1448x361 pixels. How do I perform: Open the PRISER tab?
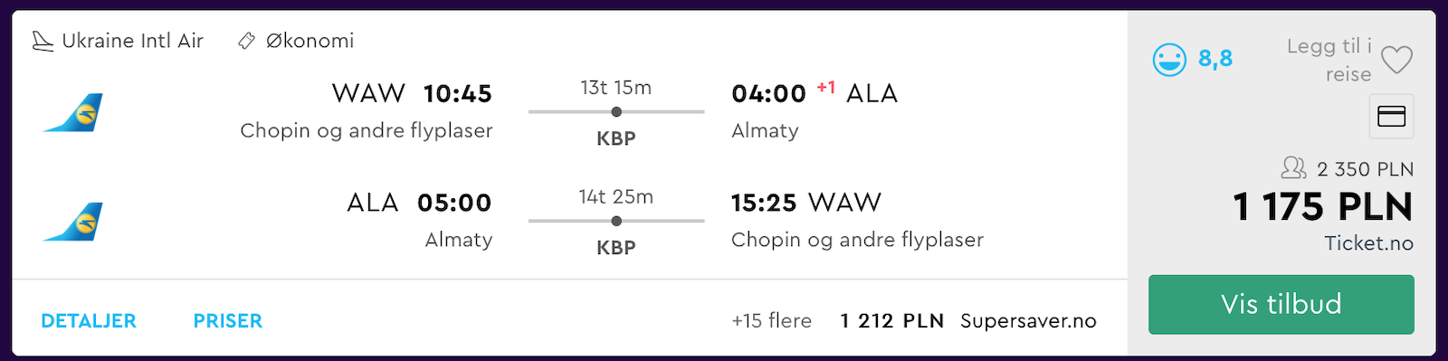pos(228,320)
